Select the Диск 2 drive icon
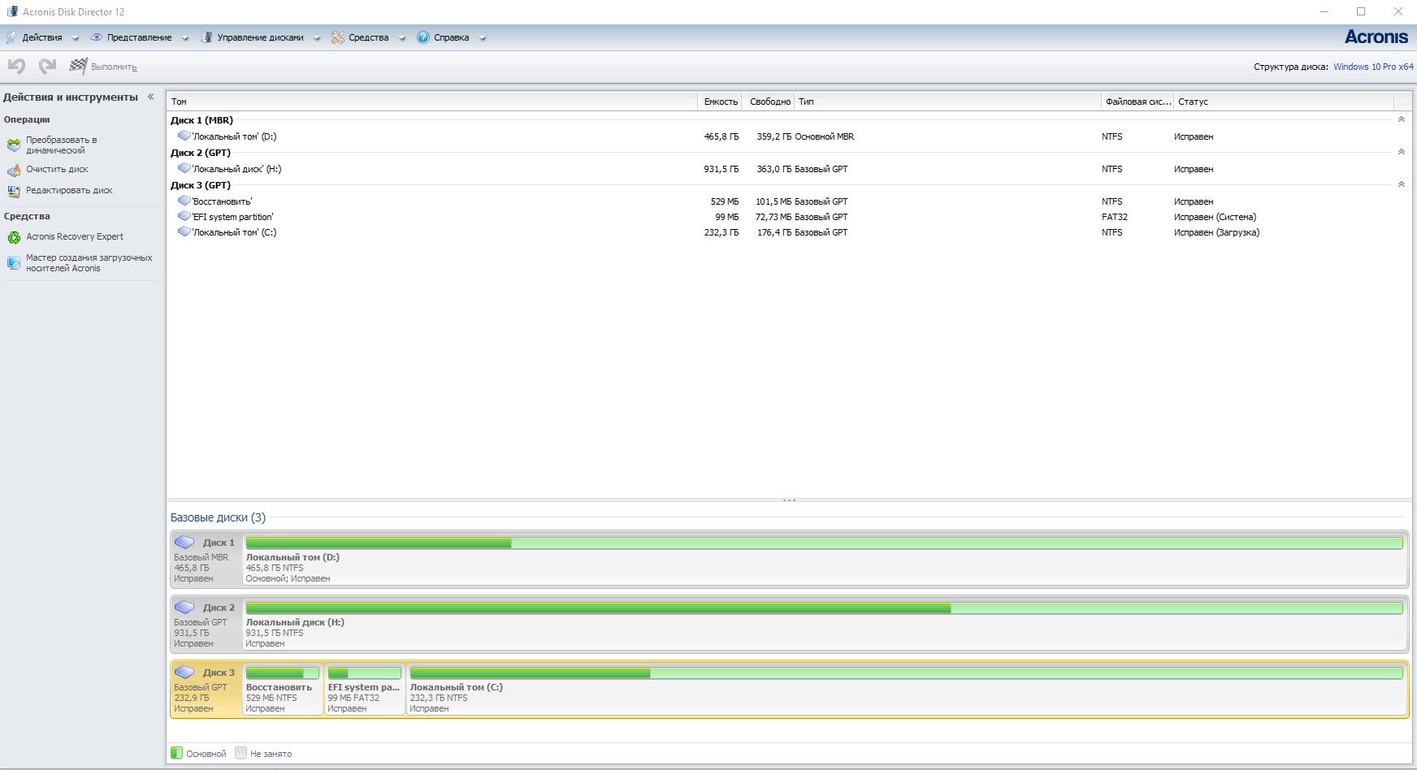 (185, 607)
